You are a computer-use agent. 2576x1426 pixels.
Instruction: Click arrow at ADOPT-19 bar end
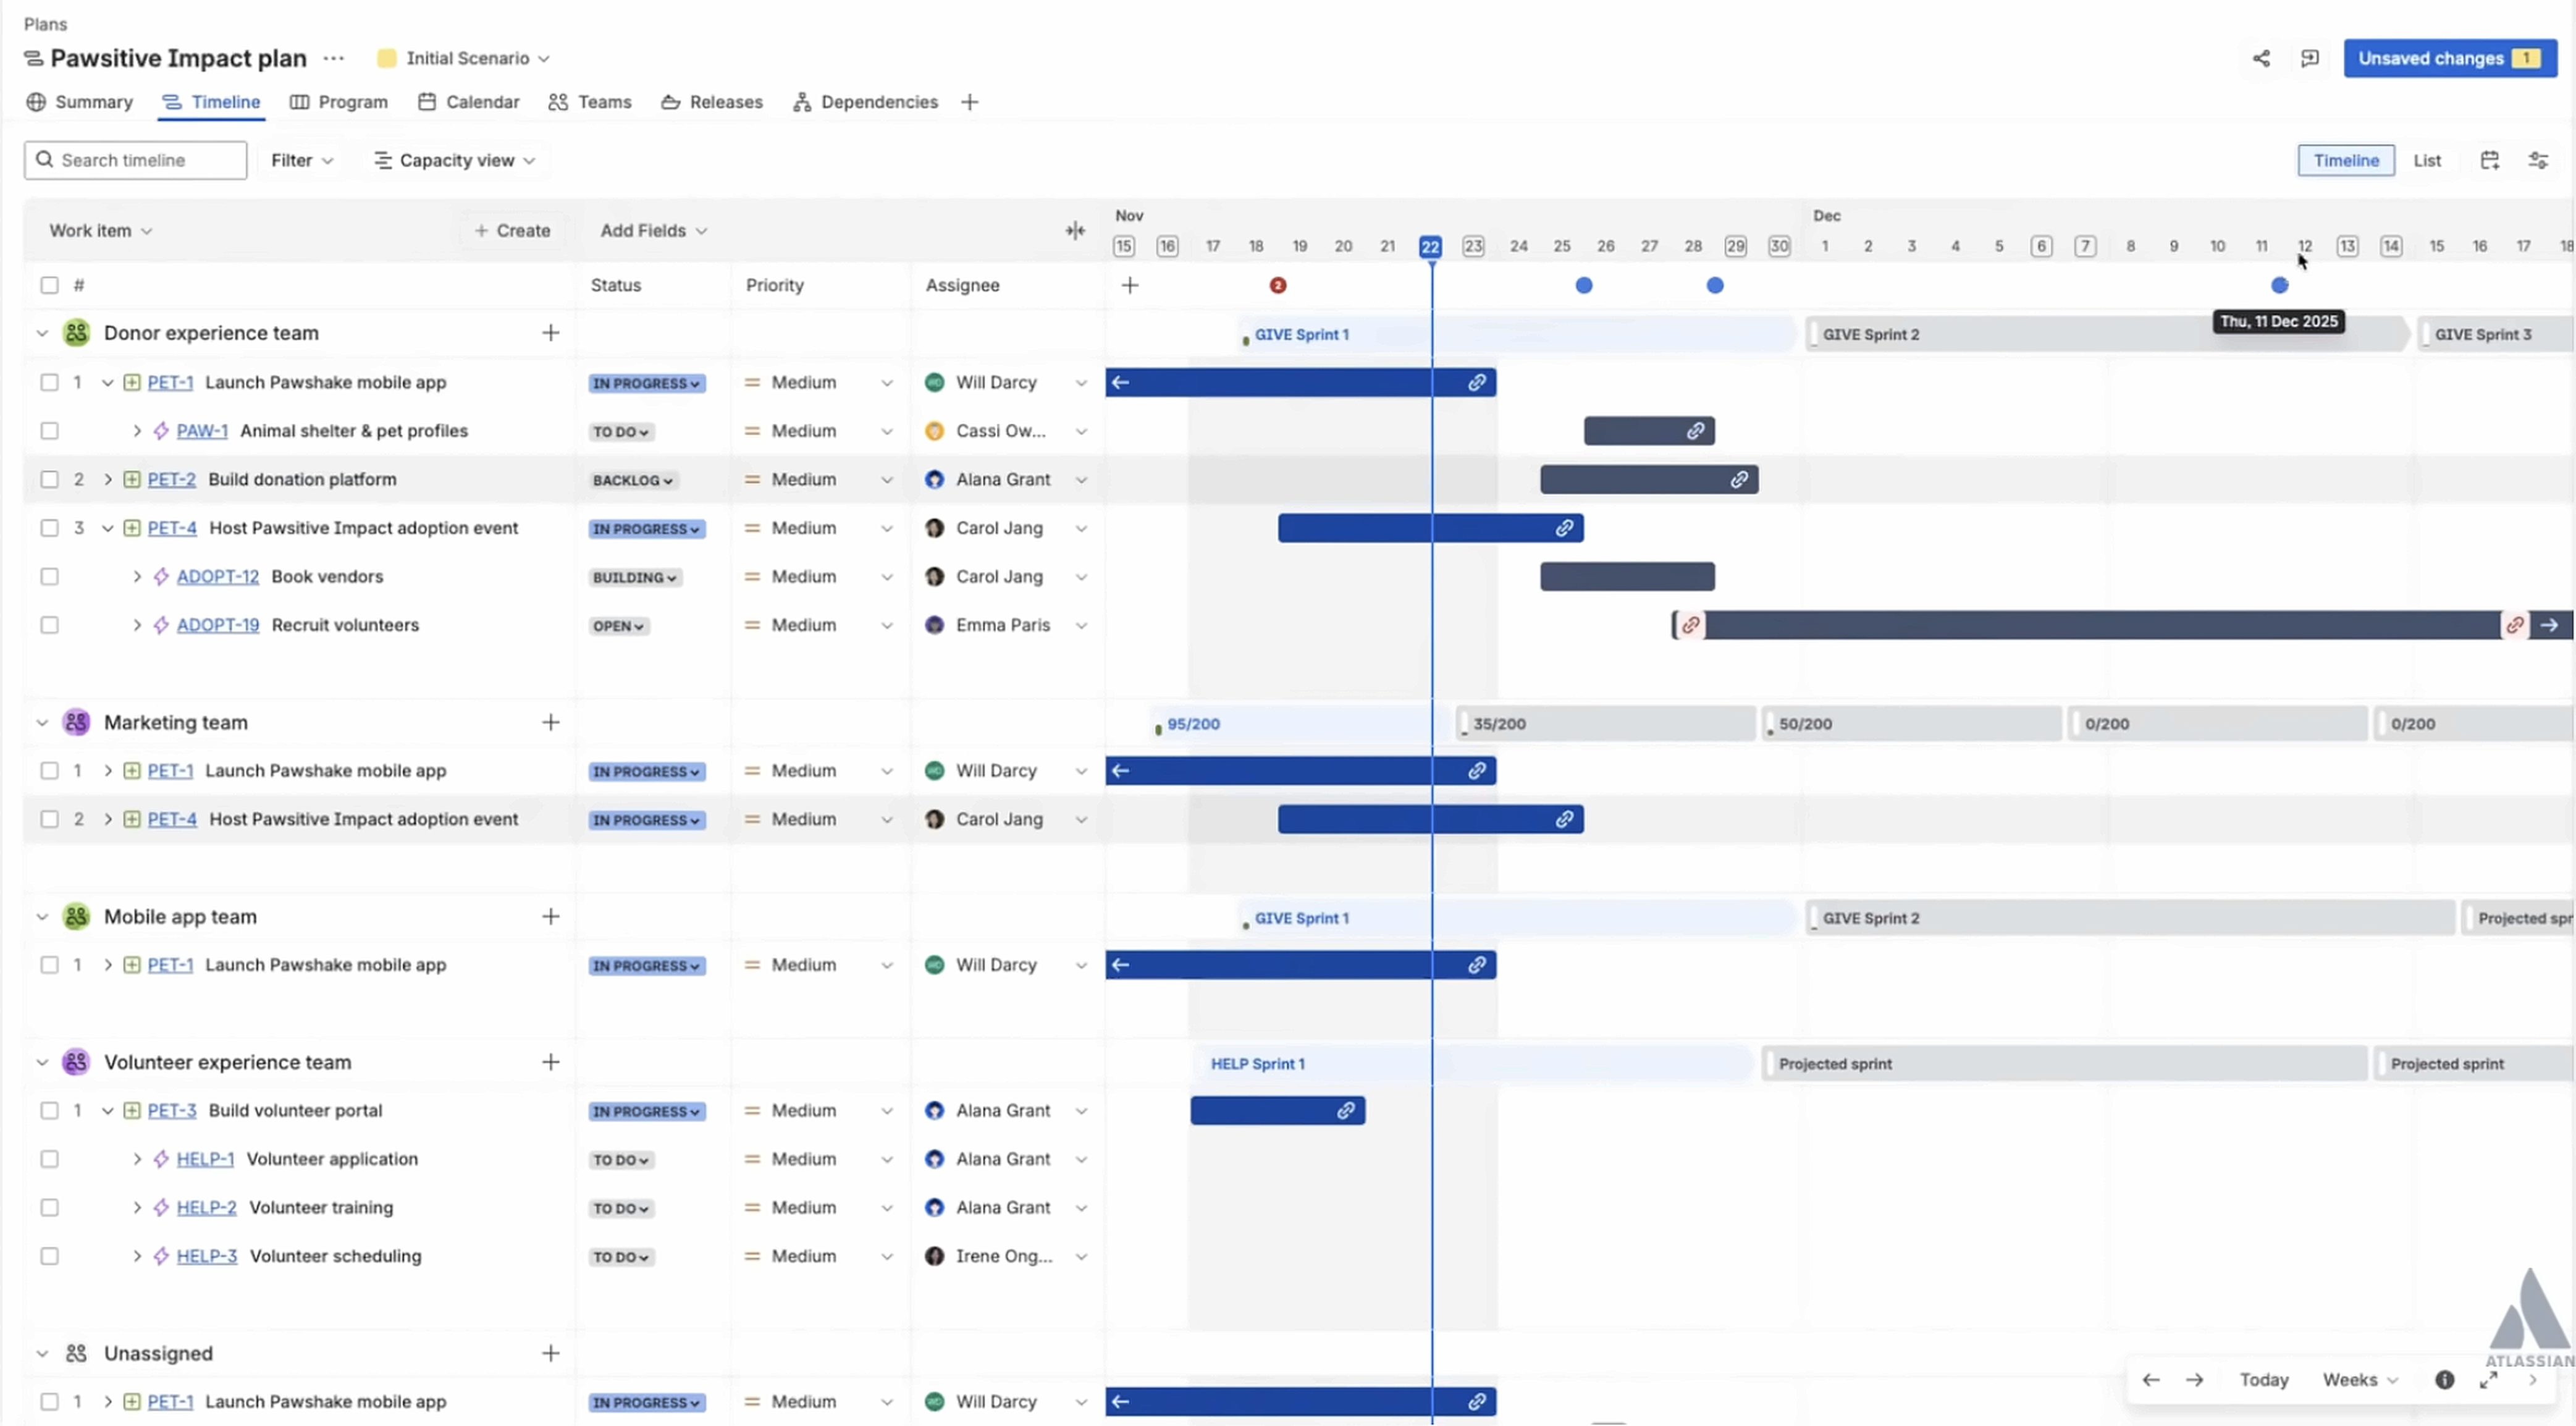pos(2550,625)
